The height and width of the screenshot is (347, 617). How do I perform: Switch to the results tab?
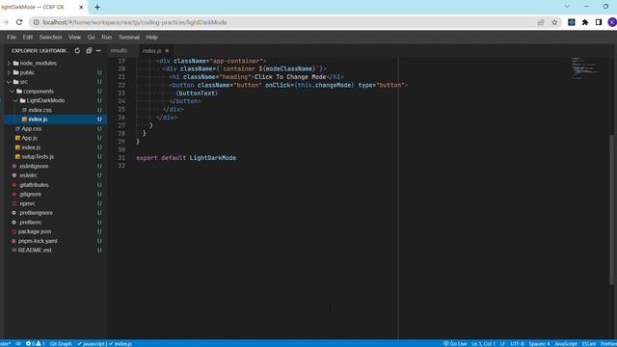119,51
